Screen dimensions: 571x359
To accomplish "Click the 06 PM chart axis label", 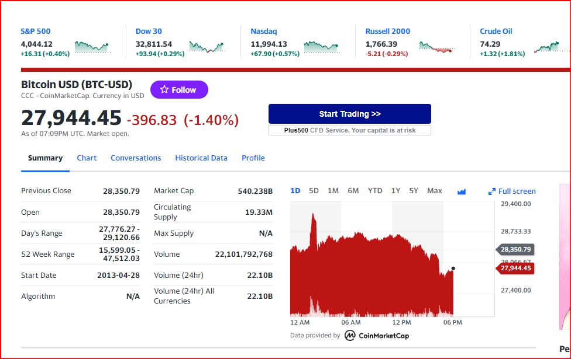I will click(453, 322).
